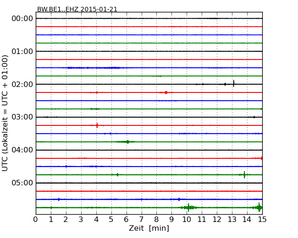Click x-axis tick label 11
The width and height of the screenshot is (298, 238).
(x=202, y=220)
